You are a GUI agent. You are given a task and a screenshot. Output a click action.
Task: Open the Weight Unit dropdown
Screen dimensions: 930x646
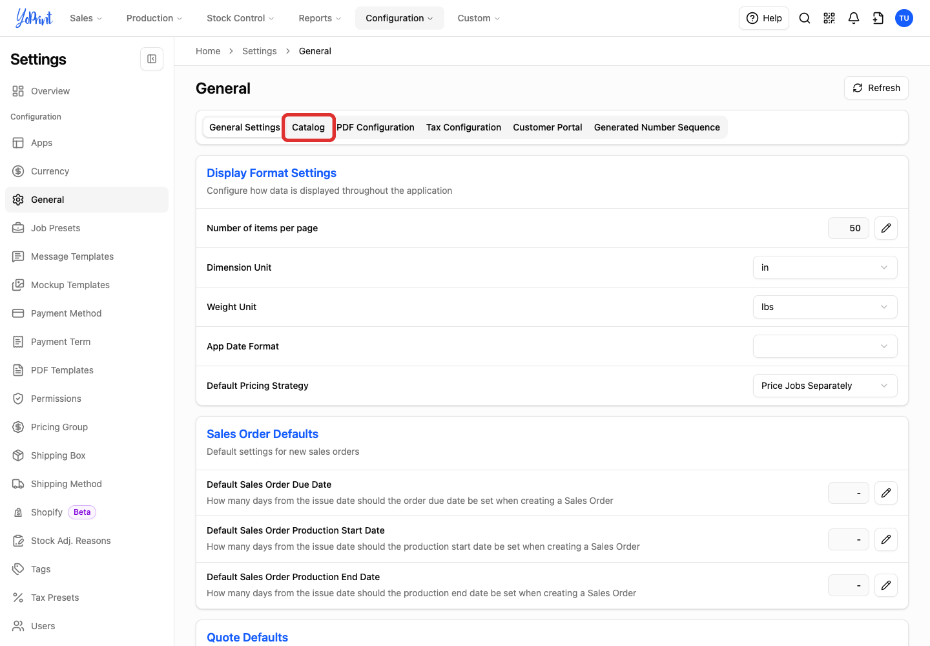pos(825,307)
